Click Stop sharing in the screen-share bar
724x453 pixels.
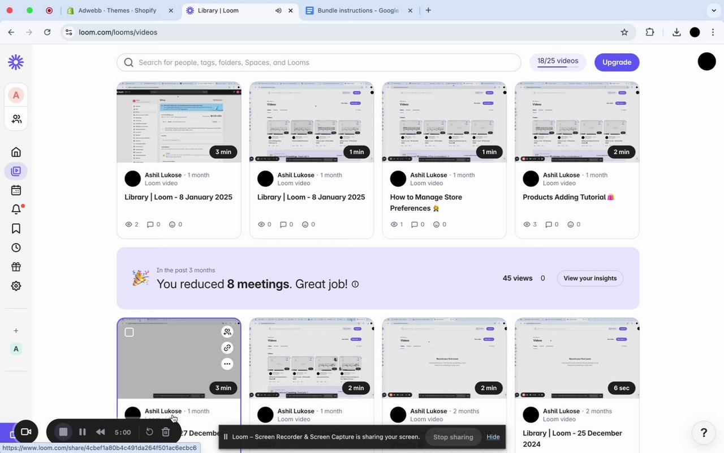click(453, 437)
